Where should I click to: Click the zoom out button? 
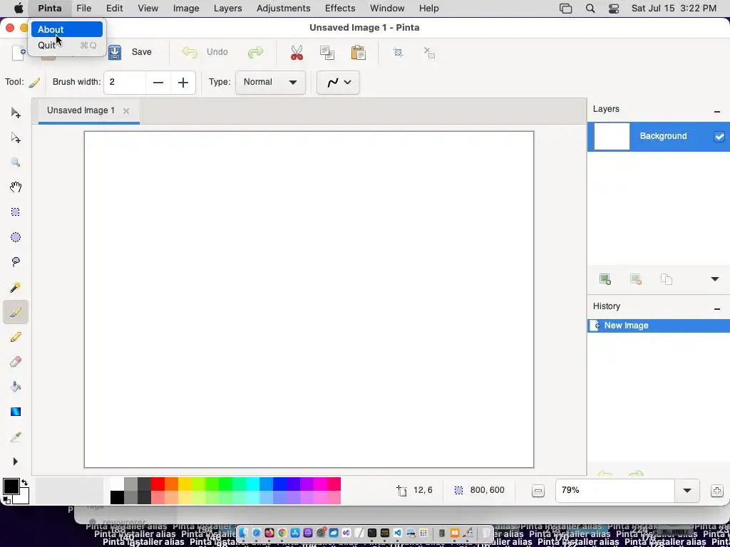(538, 491)
